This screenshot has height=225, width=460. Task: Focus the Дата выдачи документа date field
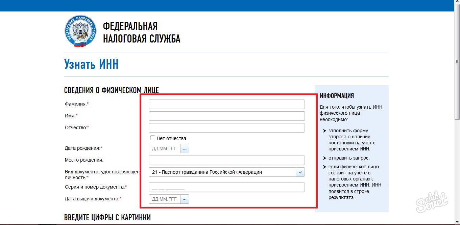pos(165,199)
